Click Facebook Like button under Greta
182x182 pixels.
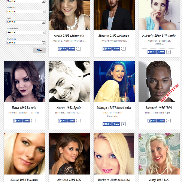pyautogui.click(x=62, y=48)
